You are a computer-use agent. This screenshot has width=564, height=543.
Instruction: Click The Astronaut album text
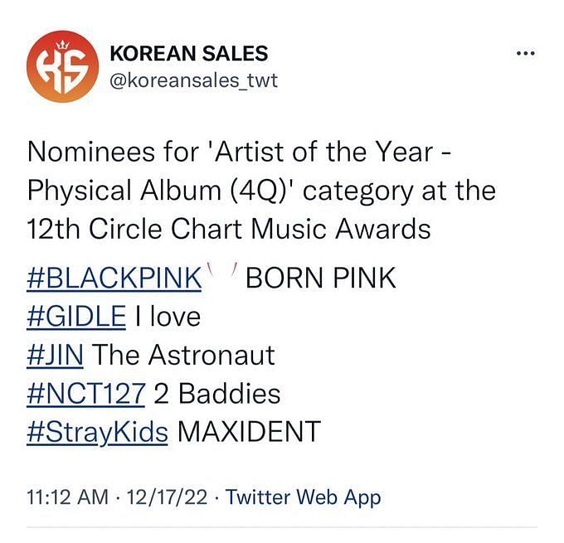pos(184,355)
